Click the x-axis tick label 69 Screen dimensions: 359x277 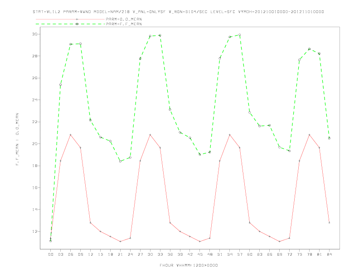coord(280,254)
